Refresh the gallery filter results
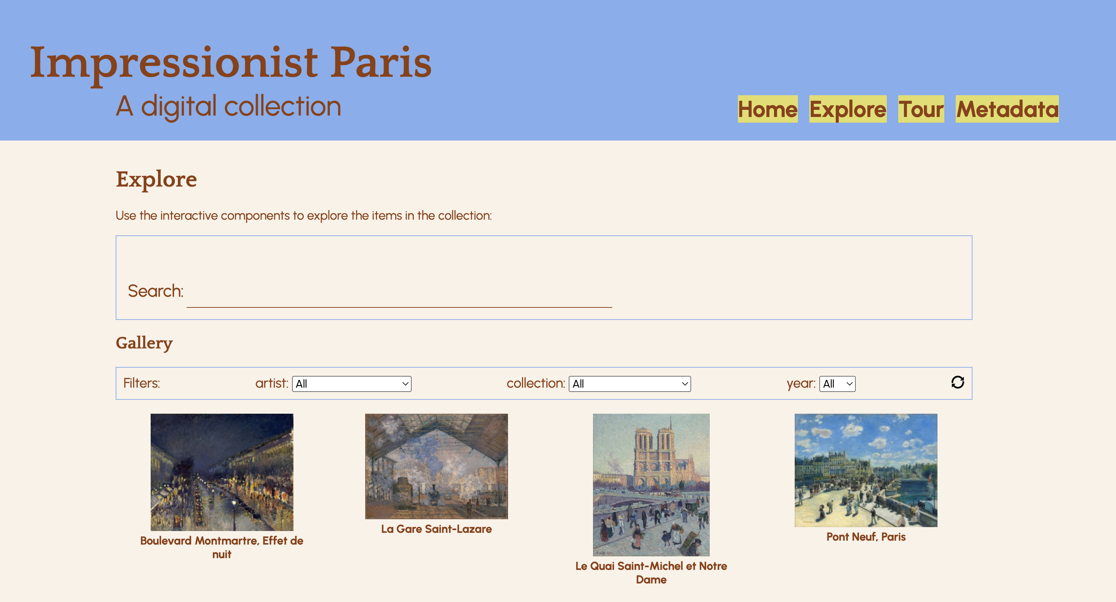Screen dimensions: 1116x602 coord(957,383)
